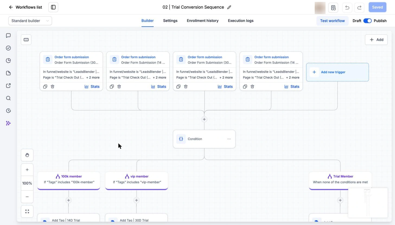The width and height of the screenshot is (395, 225).
Task: Show keyboard shortcuts icon on canvas
Action: click(x=26, y=40)
